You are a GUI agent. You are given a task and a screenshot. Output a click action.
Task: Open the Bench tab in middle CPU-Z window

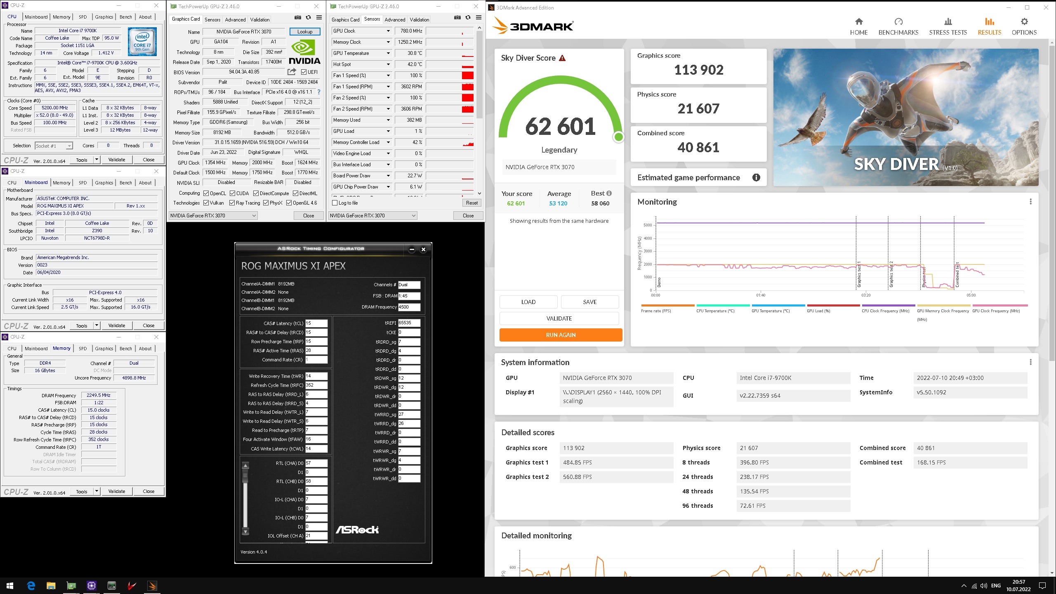pyautogui.click(x=126, y=183)
